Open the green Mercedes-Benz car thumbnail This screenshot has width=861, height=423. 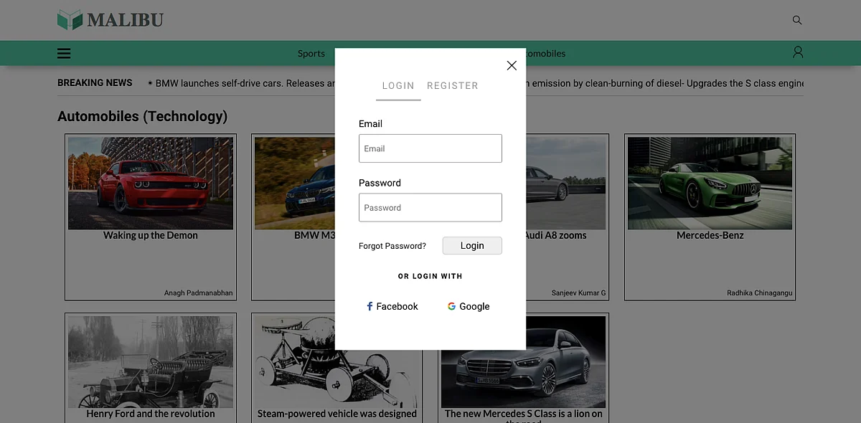[x=710, y=184]
